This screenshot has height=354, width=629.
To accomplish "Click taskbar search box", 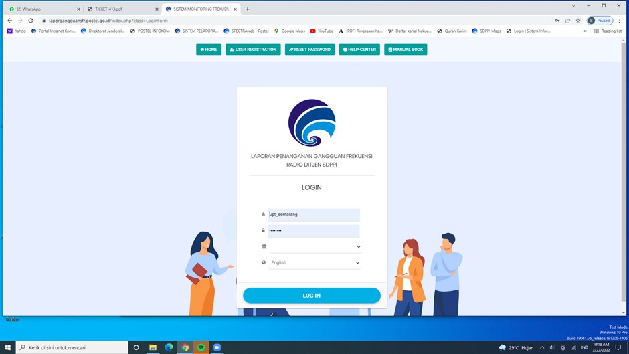I will click(72, 347).
